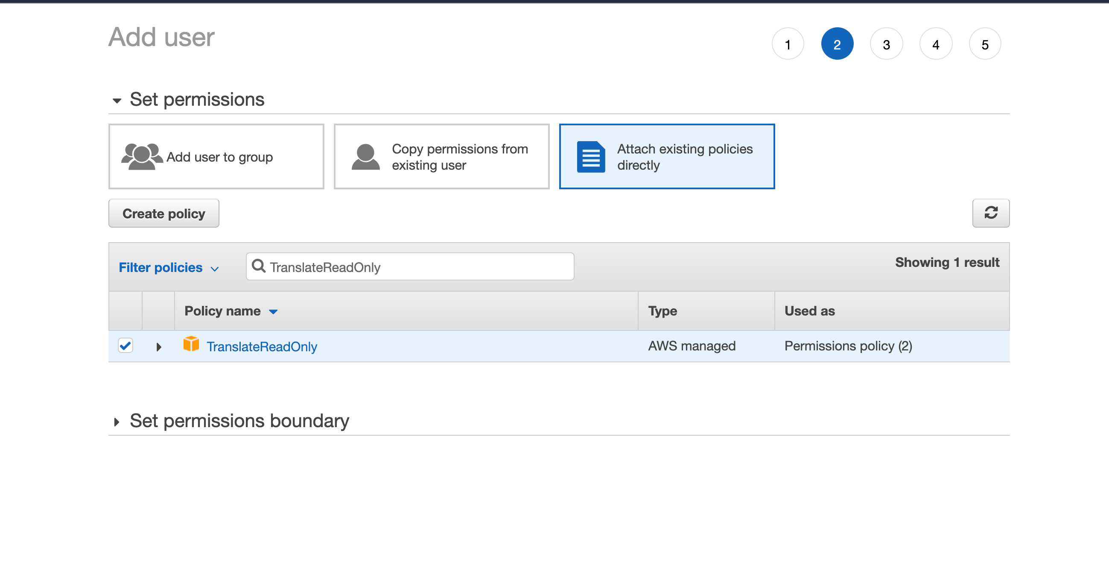
Task: Open the TranslateReadOnly policy link
Action: click(x=261, y=347)
